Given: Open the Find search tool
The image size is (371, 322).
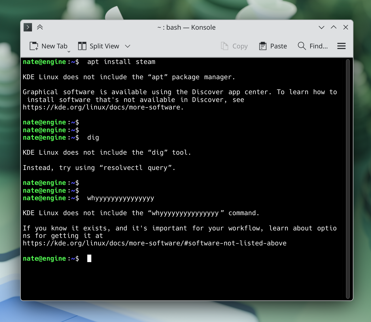Looking at the screenshot, I should 313,46.
